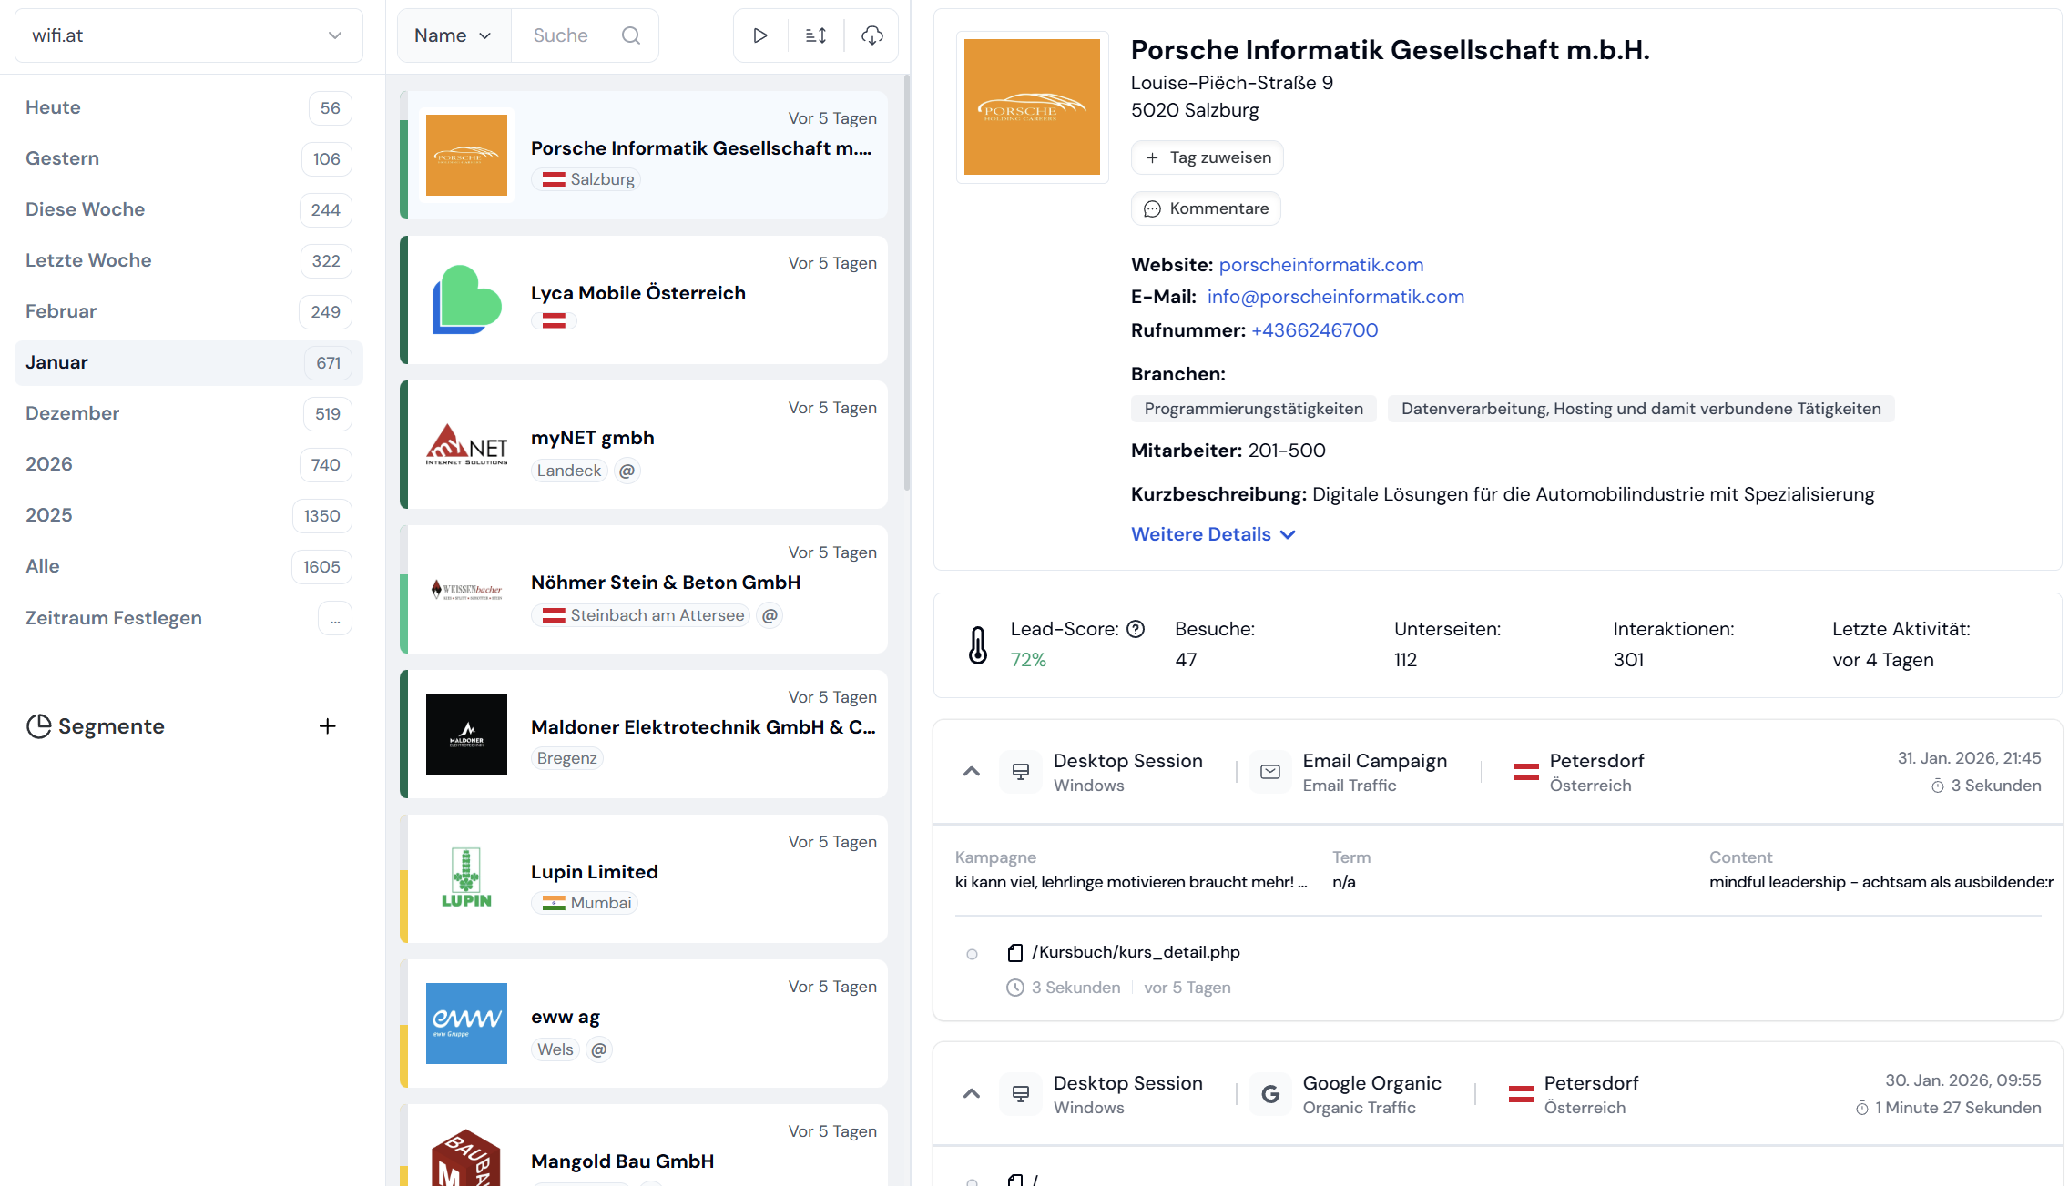
Task: Click the Tag zuweisen button
Action: 1208,157
